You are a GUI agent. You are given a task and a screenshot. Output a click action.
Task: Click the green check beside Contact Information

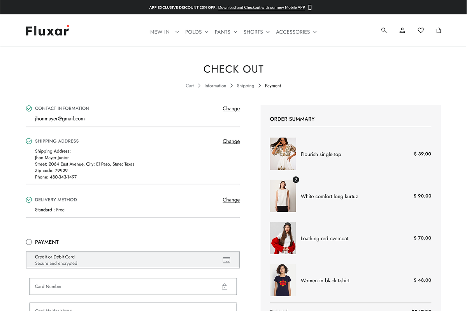(x=29, y=108)
